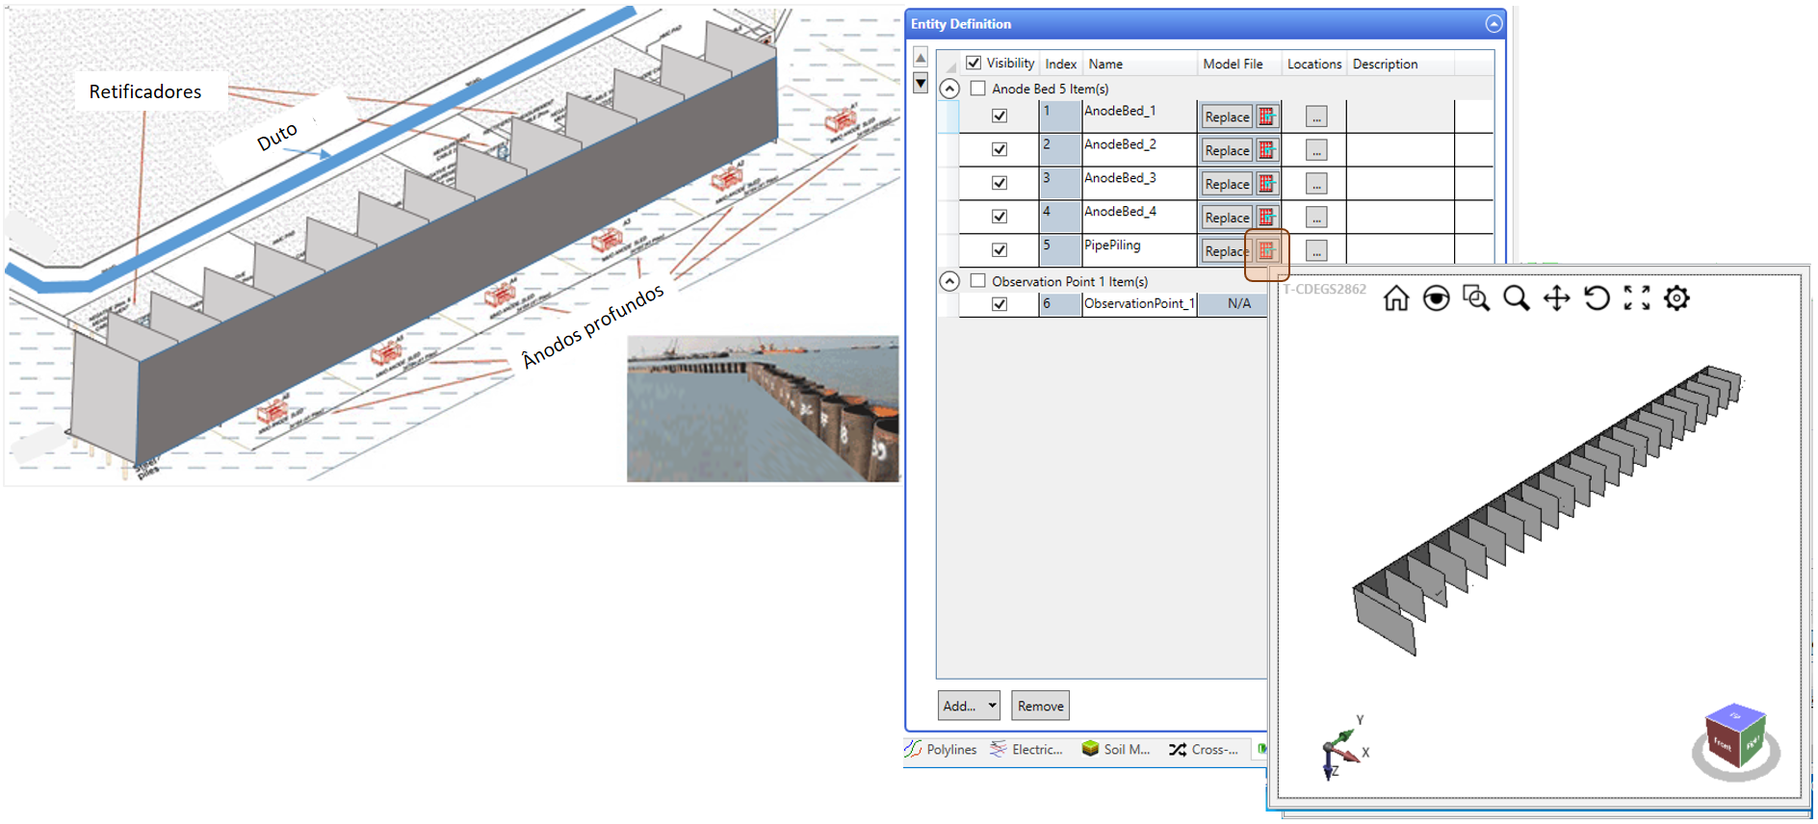Switch to the Soil M... tab

tap(1116, 749)
